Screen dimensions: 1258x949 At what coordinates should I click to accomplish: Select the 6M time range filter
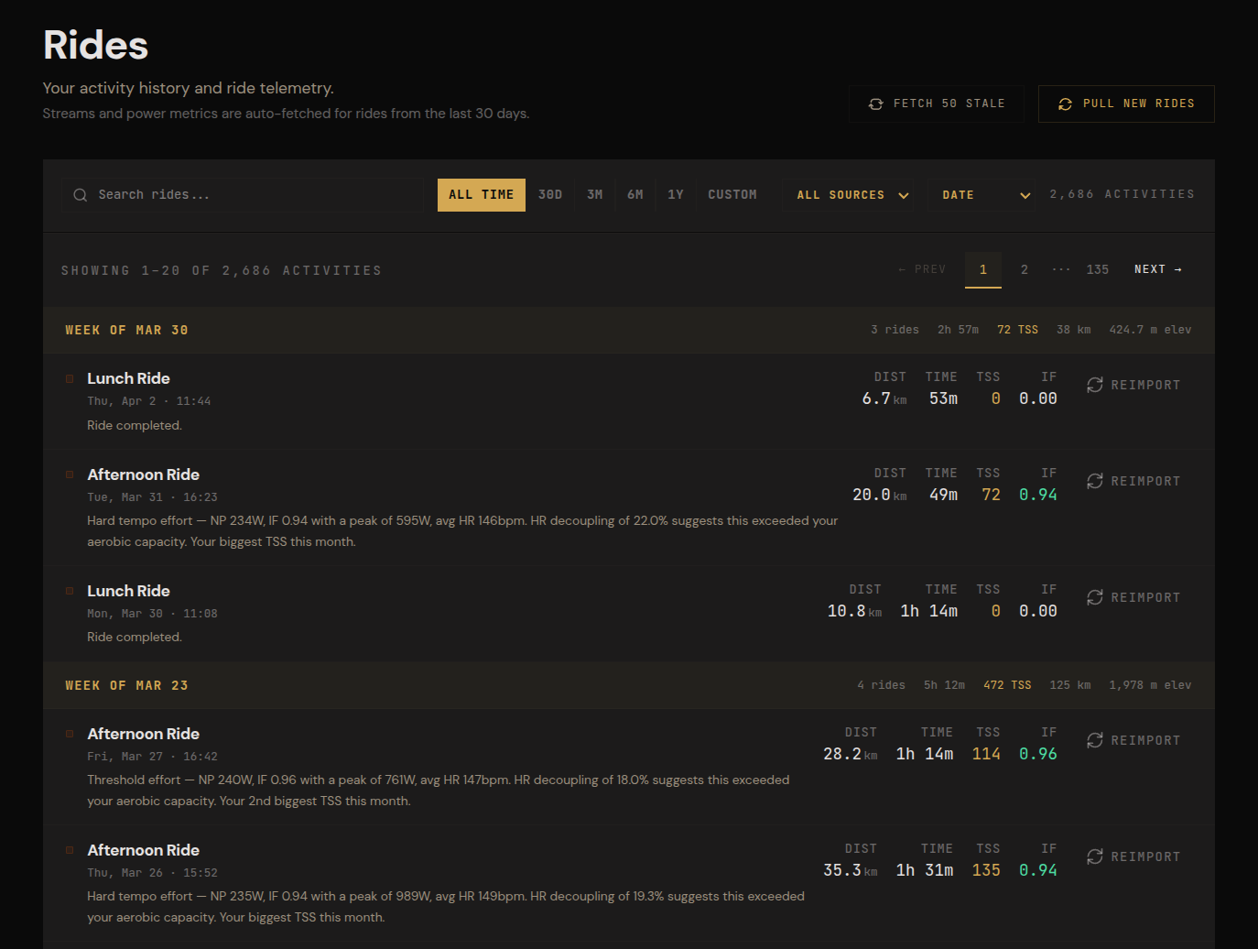634,195
